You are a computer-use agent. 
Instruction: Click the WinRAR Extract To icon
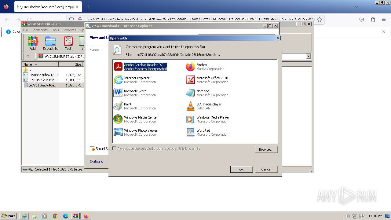pyautogui.click(x=50, y=43)
